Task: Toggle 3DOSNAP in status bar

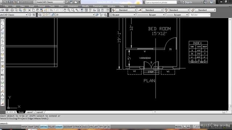Action: 68,127
